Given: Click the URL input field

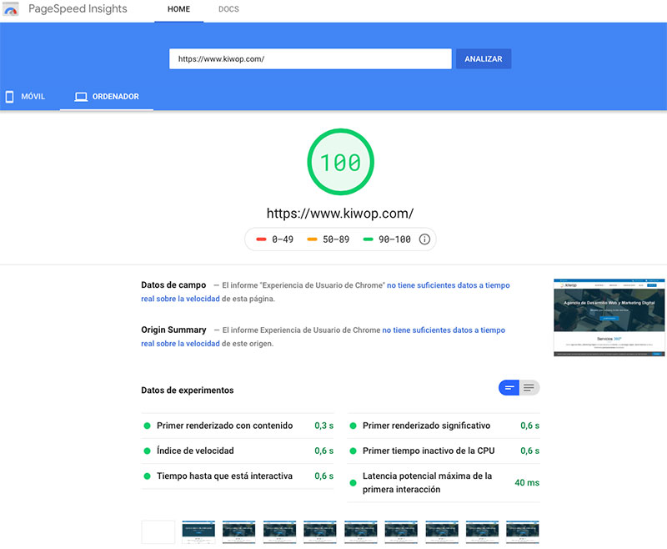Looking at the screenshot, I should pyautogui.click(x=310, y=58).
